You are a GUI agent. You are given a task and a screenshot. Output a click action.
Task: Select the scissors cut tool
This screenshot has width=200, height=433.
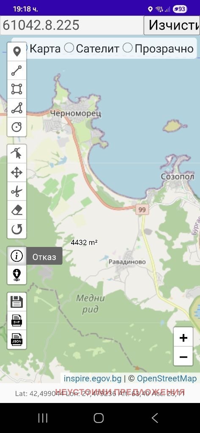[x=17, y=192]
